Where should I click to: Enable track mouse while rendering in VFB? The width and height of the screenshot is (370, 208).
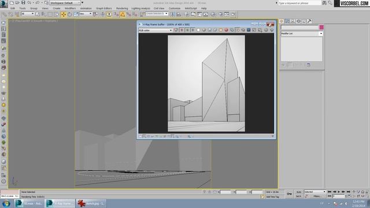pos(238,30)
